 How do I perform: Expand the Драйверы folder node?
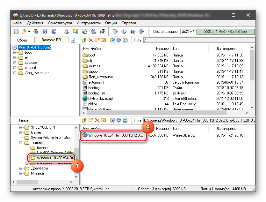point(21,168)
